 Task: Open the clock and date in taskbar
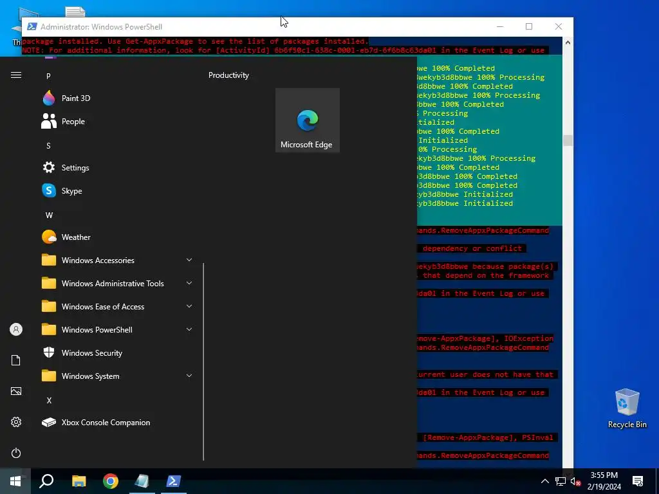tap(604, 481)
